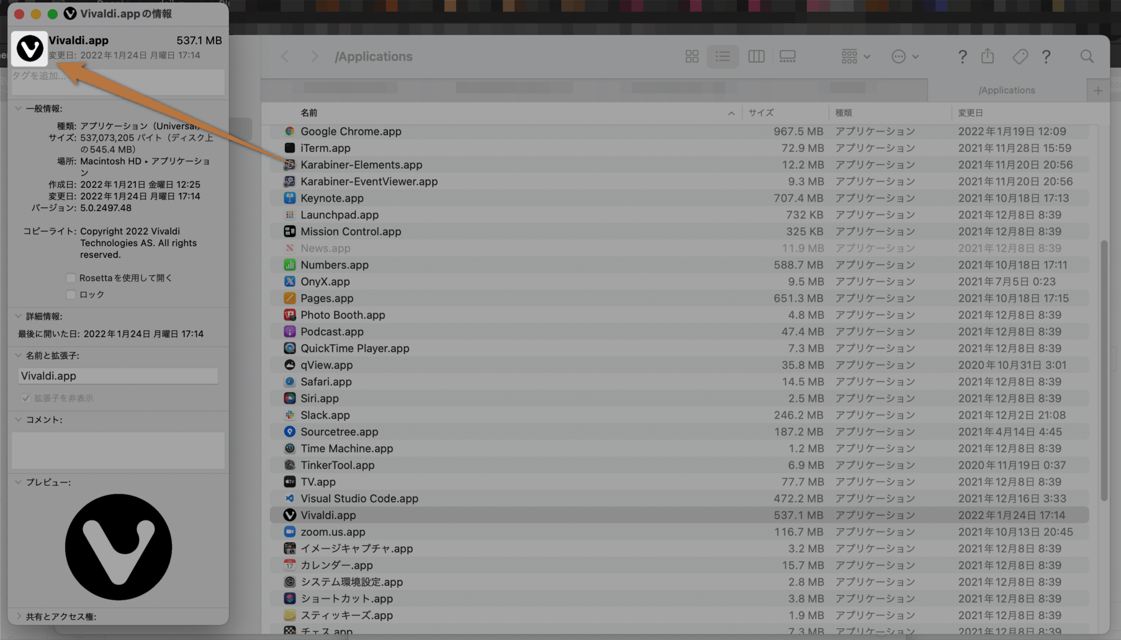Reverse sort via the 名前 column arrow
The width and height of the screenshot is (1121, 640).
coord(731,113)
